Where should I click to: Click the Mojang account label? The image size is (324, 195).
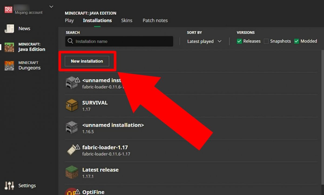click(x=29, y=12)
